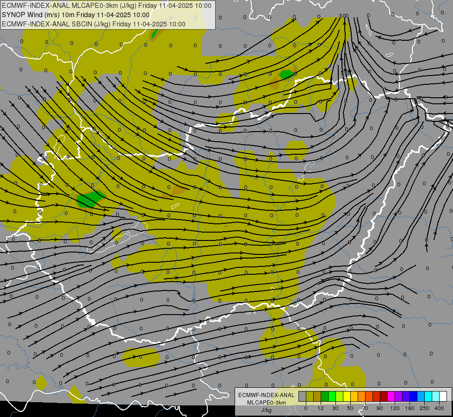Viewport: 453px width, 417px height.
Task: Click the legend scale value 90
Action: (379, 408)
